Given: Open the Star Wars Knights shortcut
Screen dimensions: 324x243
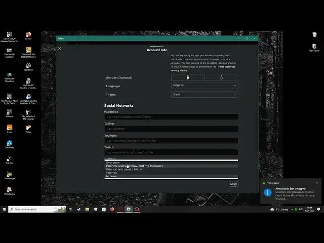Looking at the screenshot, I should coord(28,84).
